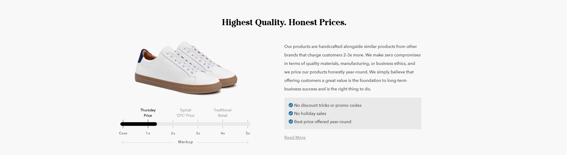The height and width of the screenshot is (155, 567).
Task: Click the Read More link
Action: point(295,137)
